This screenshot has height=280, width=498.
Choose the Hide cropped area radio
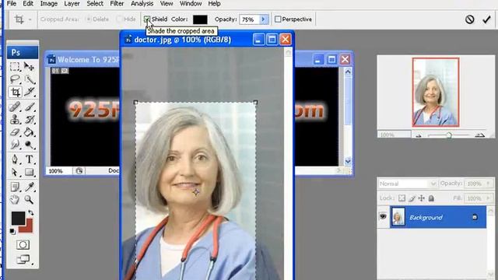pos(119,19)
